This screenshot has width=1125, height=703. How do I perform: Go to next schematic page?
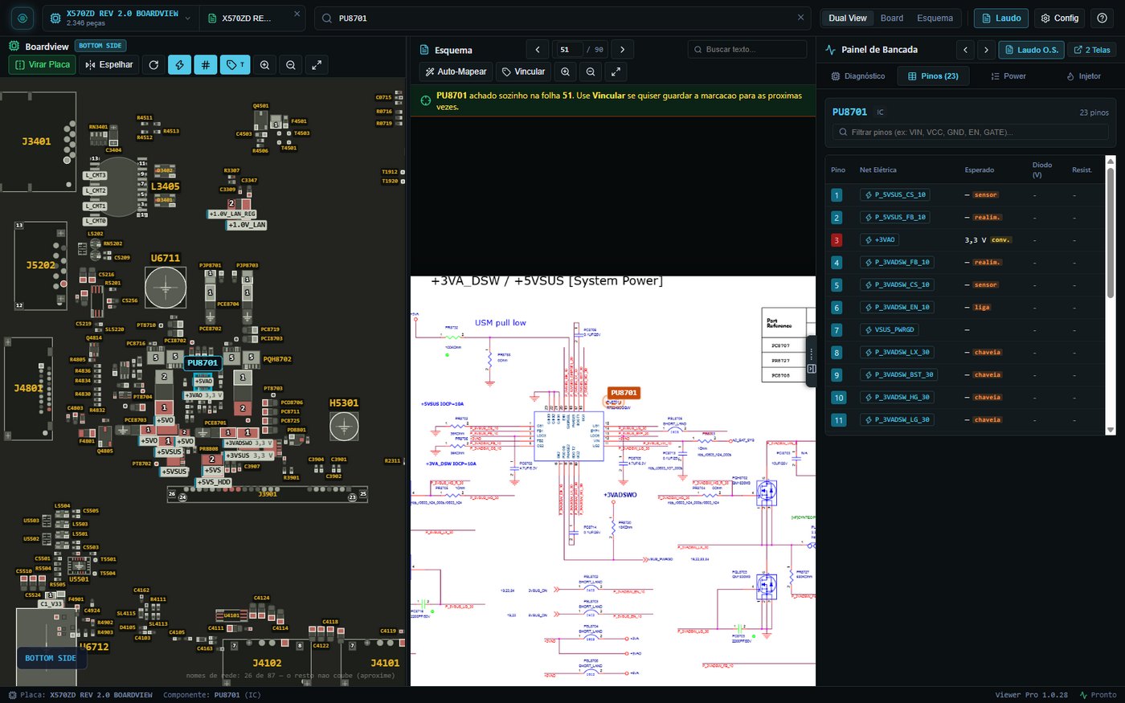click(622, 50)
